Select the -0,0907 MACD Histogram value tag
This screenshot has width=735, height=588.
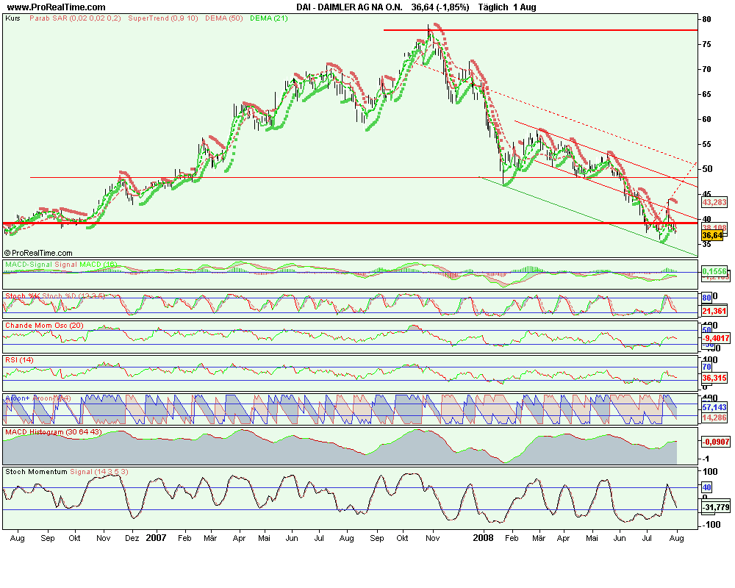715,442
